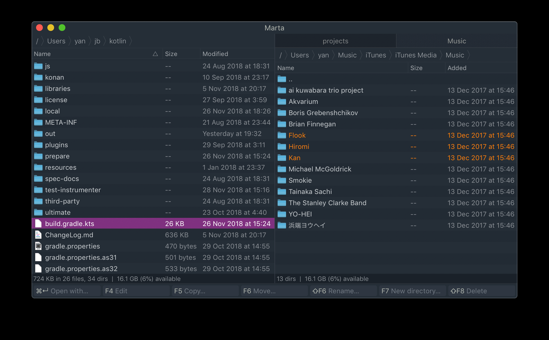Click the F5 Copy button

tap(205, 291)
